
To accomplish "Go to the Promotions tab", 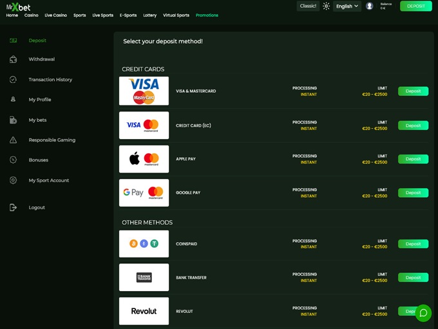I will click(207, 15).
